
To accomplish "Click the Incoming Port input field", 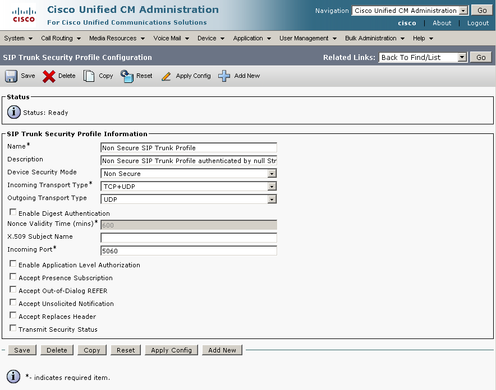I will click(x=189, y=251).
